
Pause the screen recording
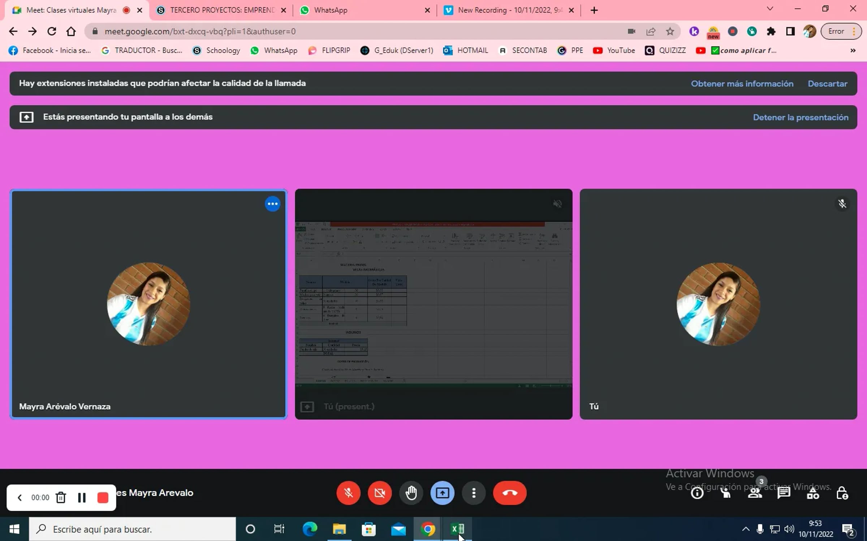click(82, 497)
